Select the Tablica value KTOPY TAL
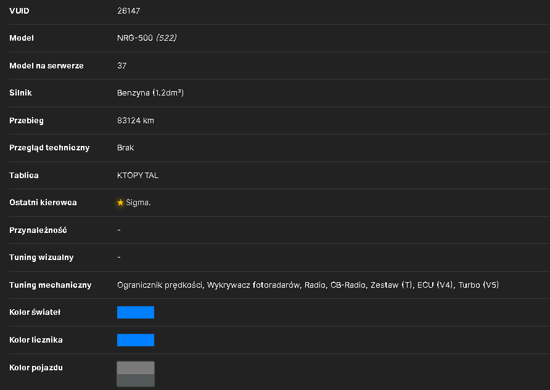 [x=138, y=175]
